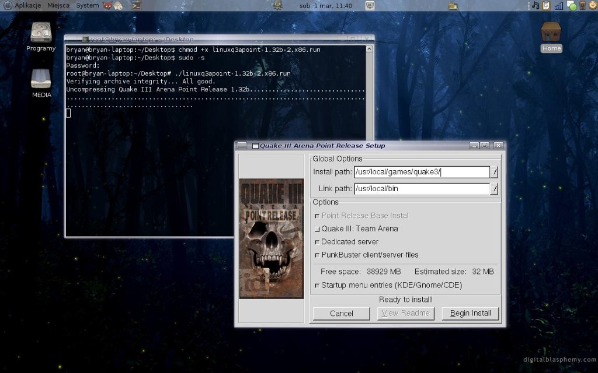Open the System menu
This screenshot has height=373, width=598.
[x=88, y=5]
